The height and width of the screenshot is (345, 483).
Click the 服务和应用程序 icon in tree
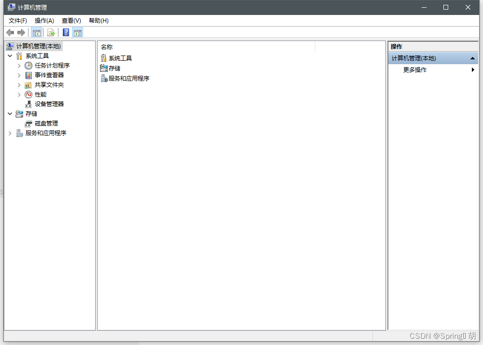[19, 133]
